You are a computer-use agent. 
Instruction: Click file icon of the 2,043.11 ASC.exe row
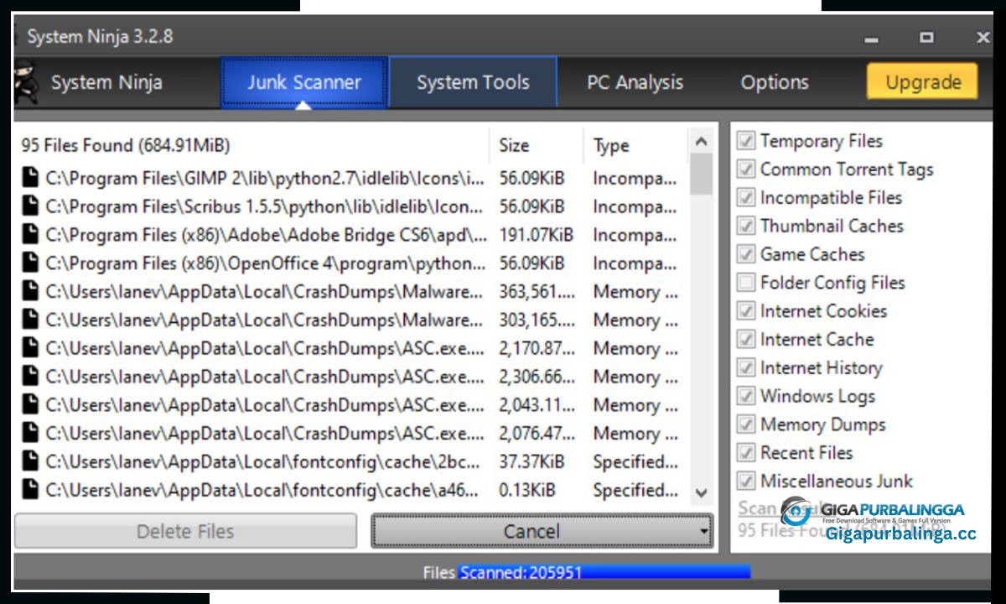pos(30,405)
